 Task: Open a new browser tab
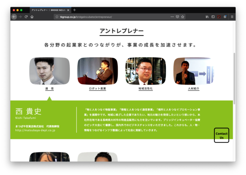tap(75, 10)
